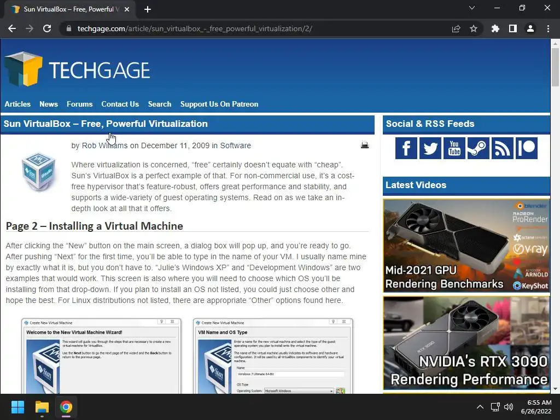The height and width of the screenshot is (420, 560).
Task: Open Techgage YouTube icon
Action: (454, 148)
